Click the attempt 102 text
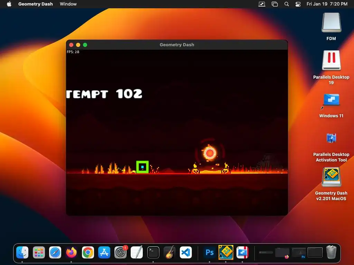 click(x=104, y=94)
